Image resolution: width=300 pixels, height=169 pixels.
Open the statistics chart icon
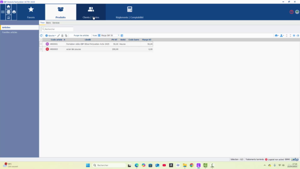(8, 17)
